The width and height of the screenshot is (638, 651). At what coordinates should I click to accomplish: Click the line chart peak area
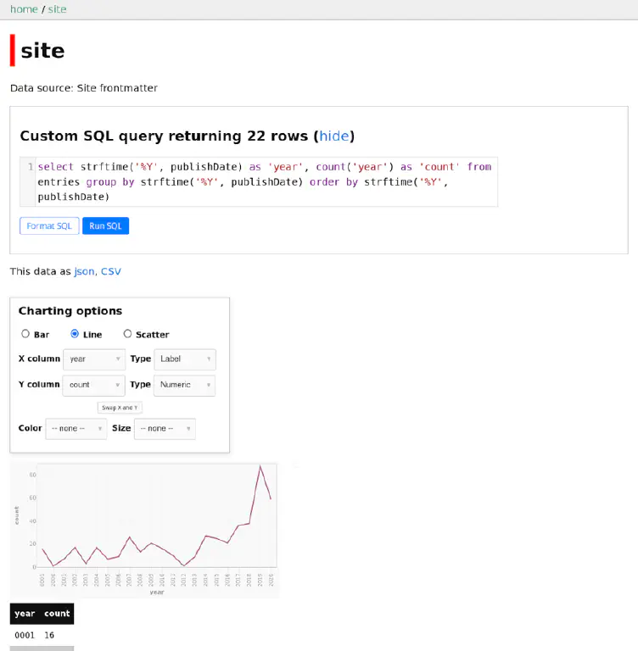(x=260, y=467)
